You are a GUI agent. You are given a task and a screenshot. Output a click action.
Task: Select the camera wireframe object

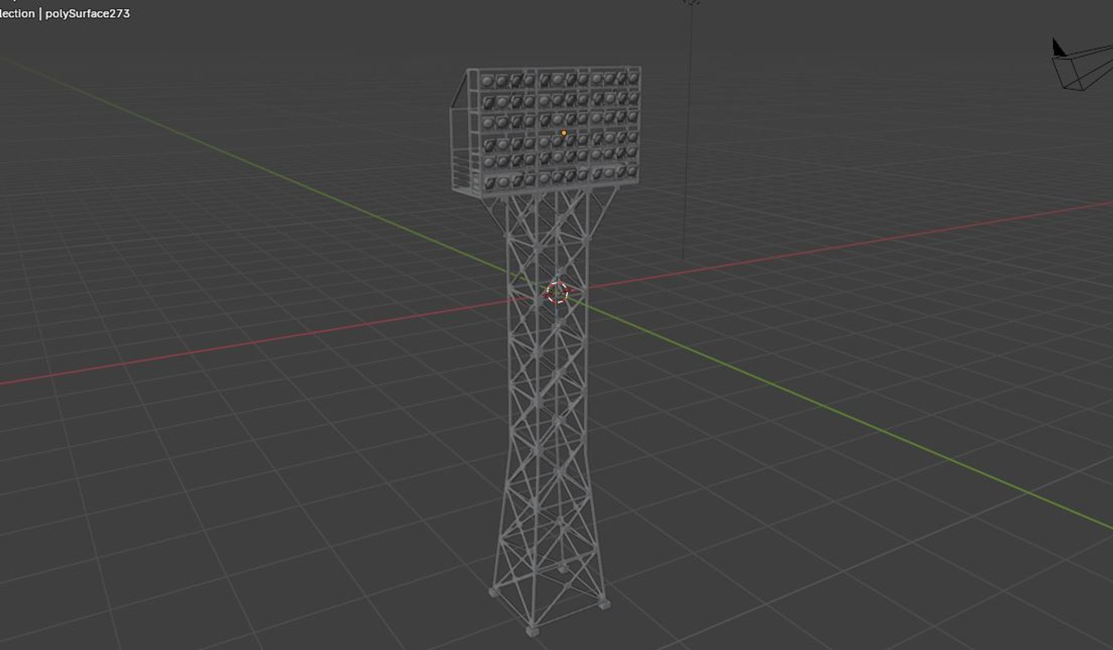pos(1082,65)
